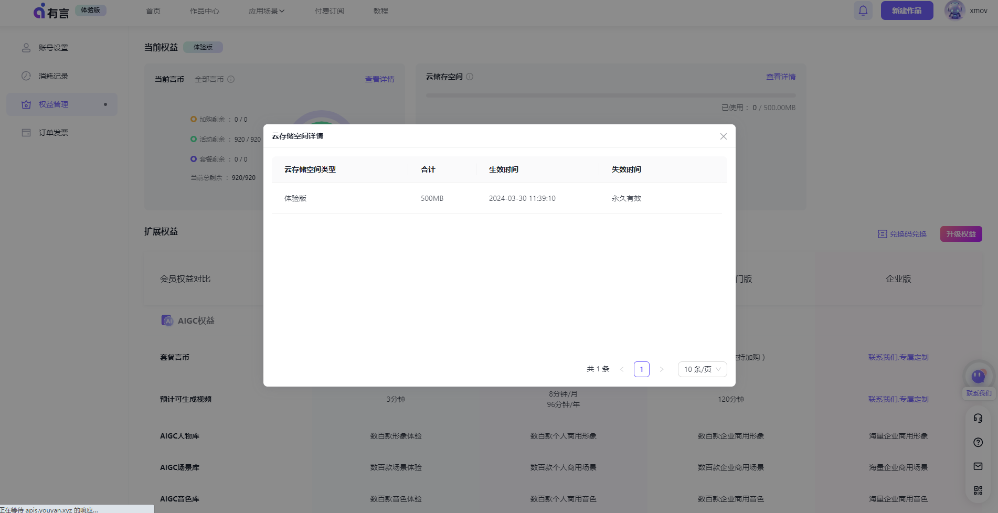Go to 首页 in the top navigation
The image size is (998, 513).
tap(153, 11)
